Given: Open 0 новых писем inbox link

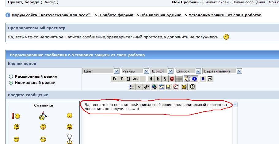Looking at the screenshot, I should [x=216, y=2].
